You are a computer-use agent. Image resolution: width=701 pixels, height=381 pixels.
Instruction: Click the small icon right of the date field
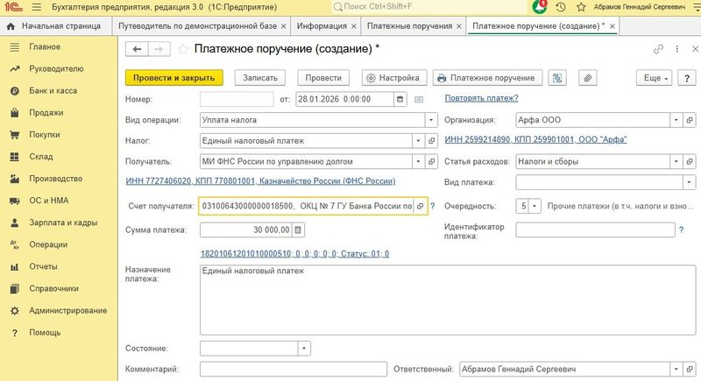(x=419, y=99)
